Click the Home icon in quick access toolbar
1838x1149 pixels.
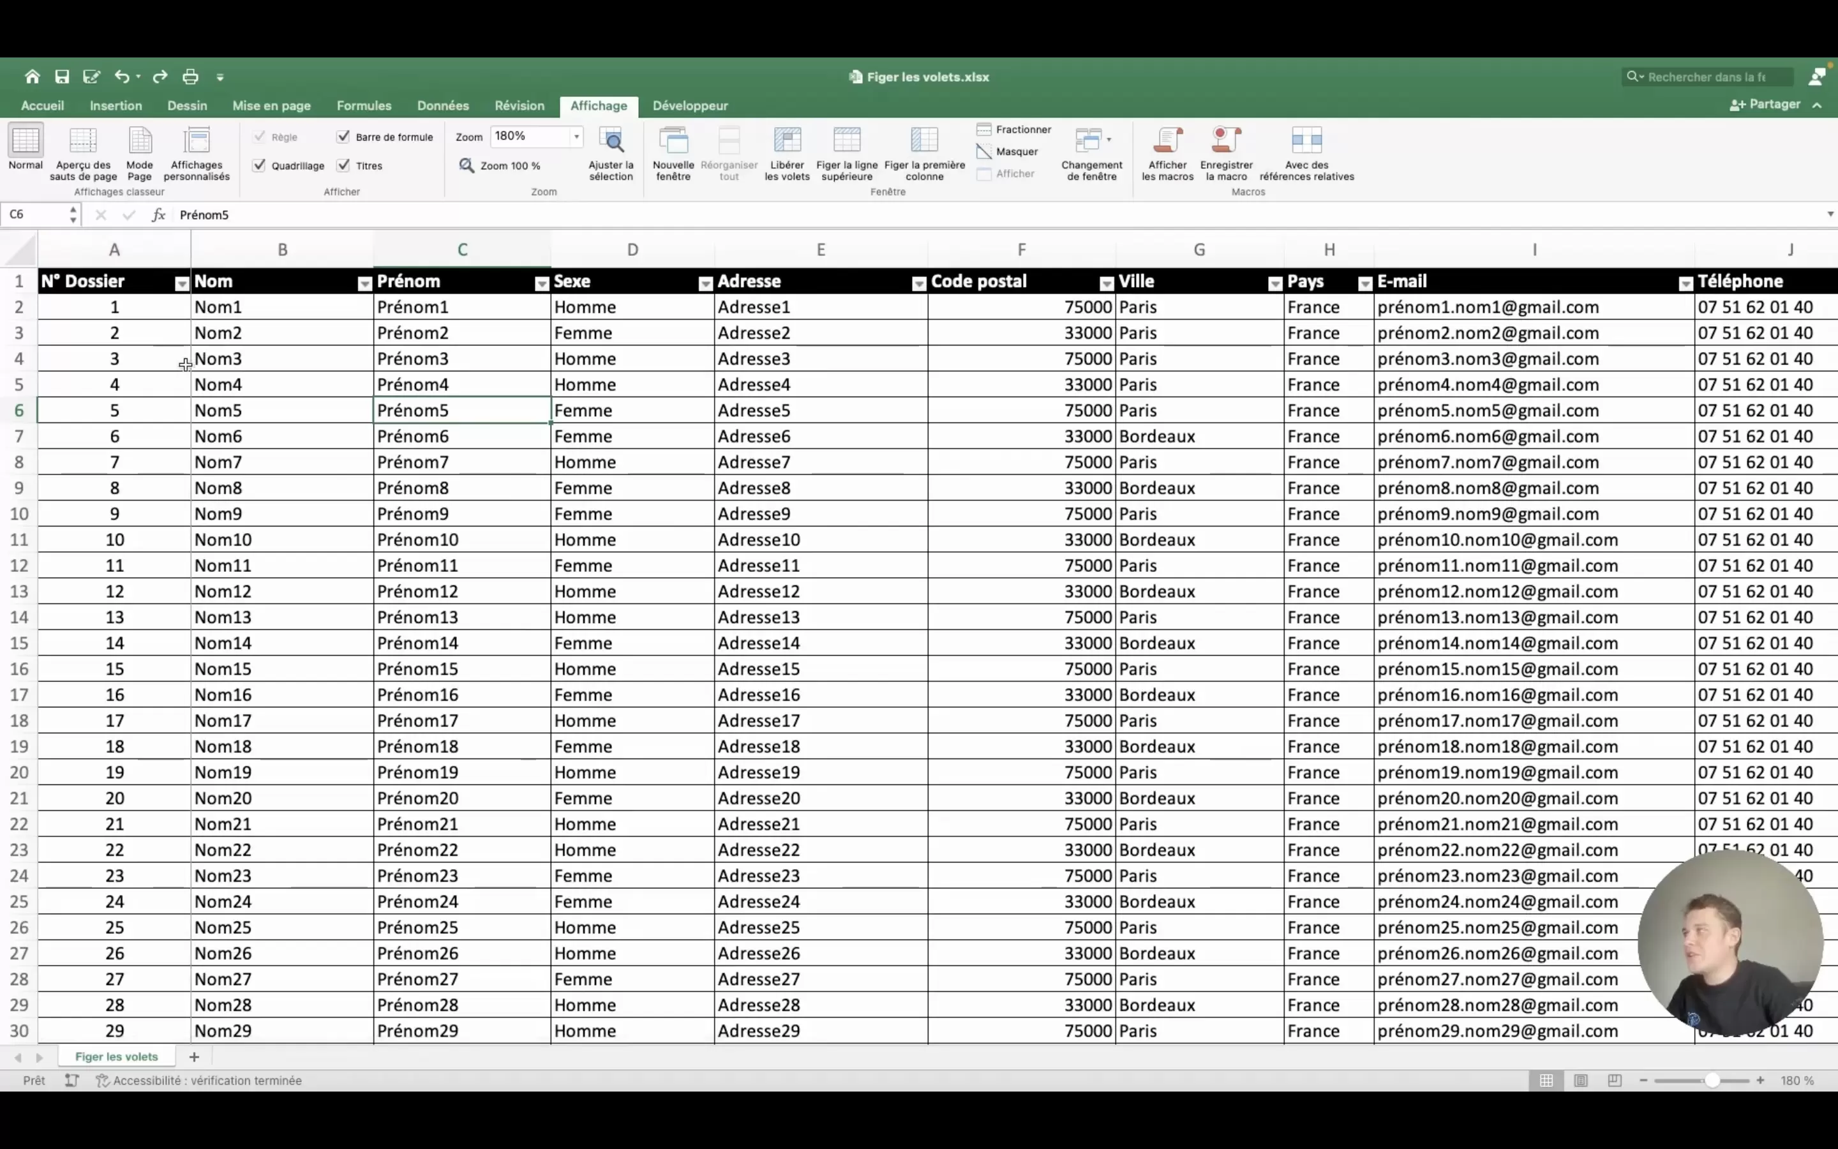click(x=32, y=77)
